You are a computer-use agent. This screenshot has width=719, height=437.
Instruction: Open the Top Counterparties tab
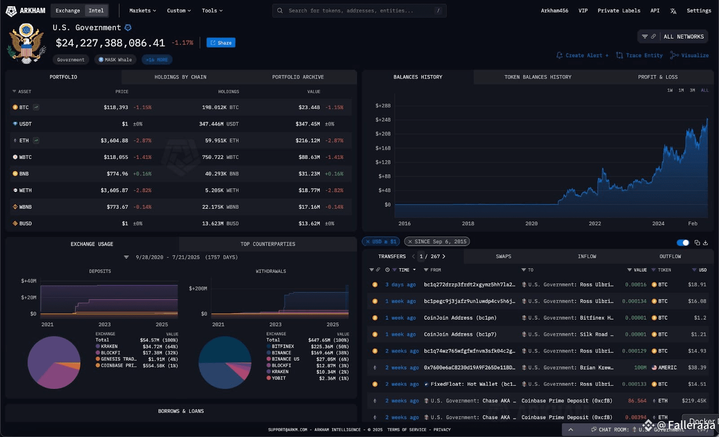[268, 244]
